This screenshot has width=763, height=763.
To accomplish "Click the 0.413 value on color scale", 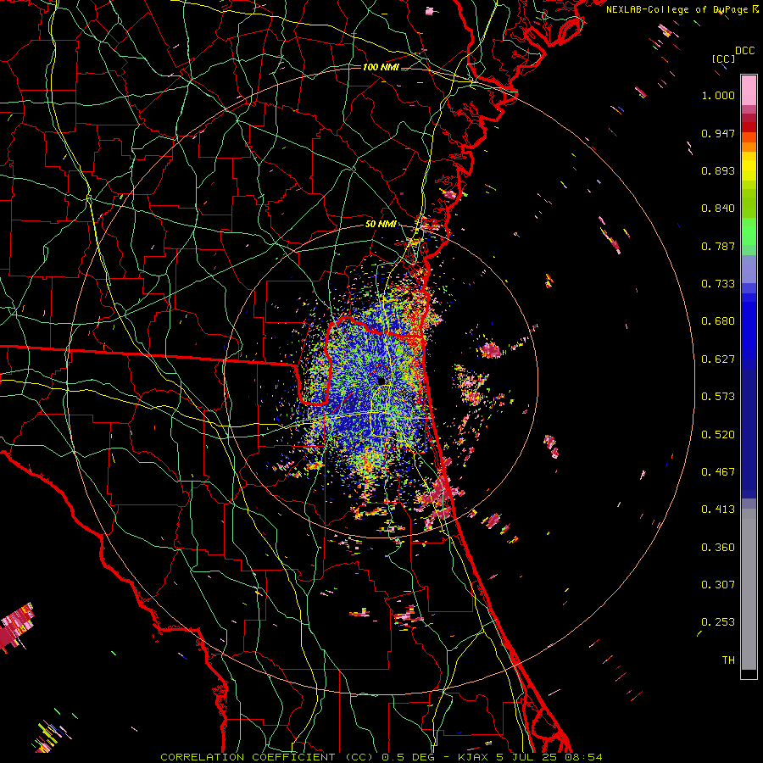I will 718,510.
